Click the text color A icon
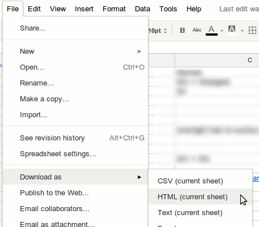 click(211, 30)
